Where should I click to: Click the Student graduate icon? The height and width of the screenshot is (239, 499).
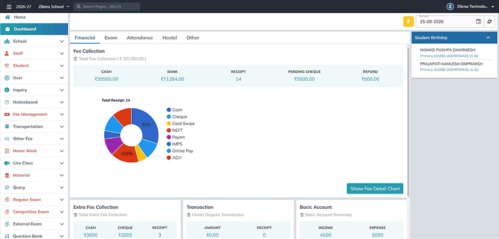(x=7, y=65)
